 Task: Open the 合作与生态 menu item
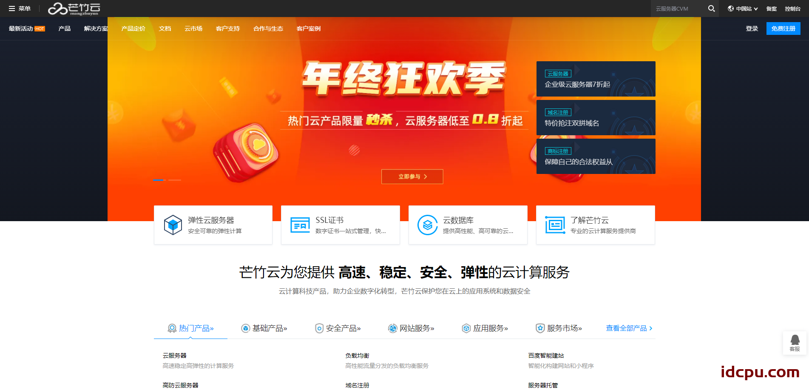[268, 28]
